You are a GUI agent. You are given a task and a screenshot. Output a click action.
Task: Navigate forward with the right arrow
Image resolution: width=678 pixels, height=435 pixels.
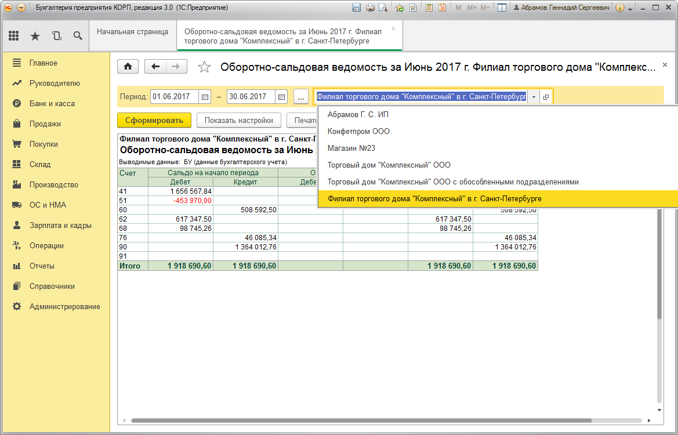(176, 67)
